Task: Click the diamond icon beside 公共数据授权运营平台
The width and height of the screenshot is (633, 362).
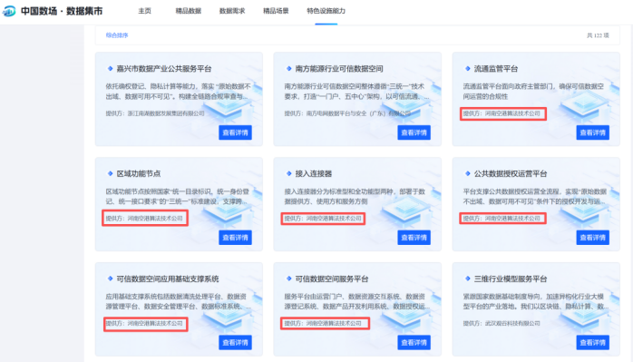Action: click(467, 173)
